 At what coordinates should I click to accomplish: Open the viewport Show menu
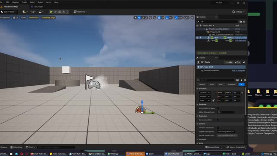tap(23, 18)
